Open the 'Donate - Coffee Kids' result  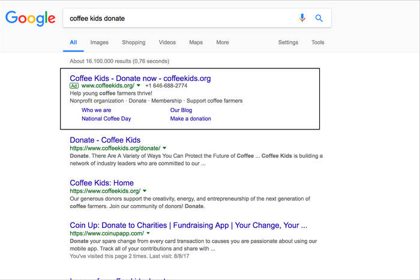(x=105, y=140)
